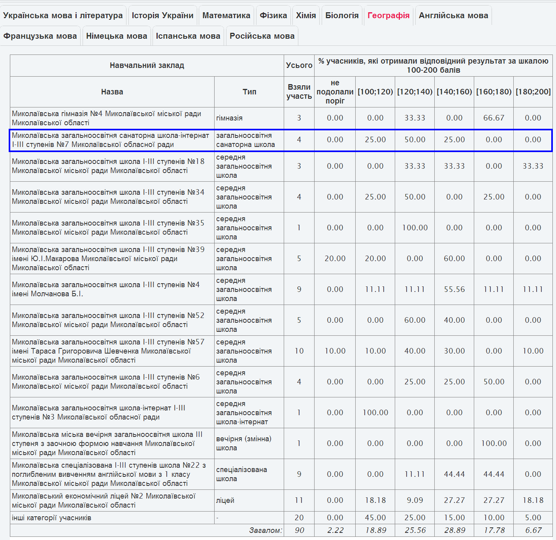Click the Назва column header
This screenshot has width=556, height=540.
click(x=112, y=92)
